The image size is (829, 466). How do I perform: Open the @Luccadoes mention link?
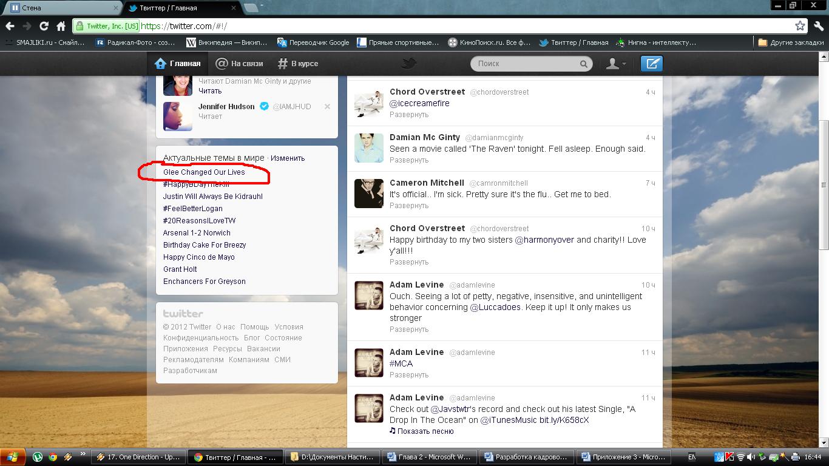pyautogui.click(x=495, y=307)
